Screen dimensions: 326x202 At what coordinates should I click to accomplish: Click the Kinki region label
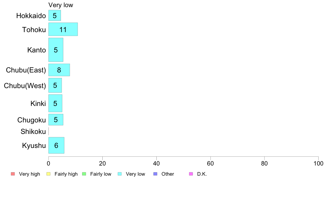38,103
